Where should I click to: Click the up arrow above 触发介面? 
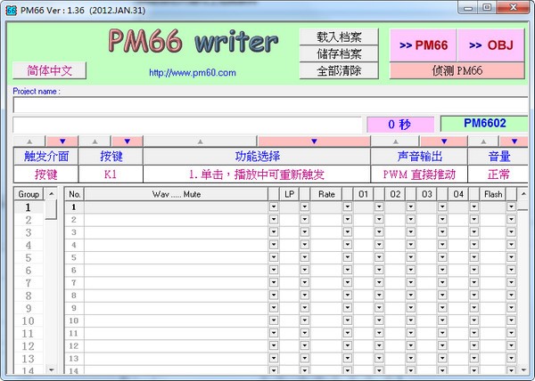coord(29,141)
